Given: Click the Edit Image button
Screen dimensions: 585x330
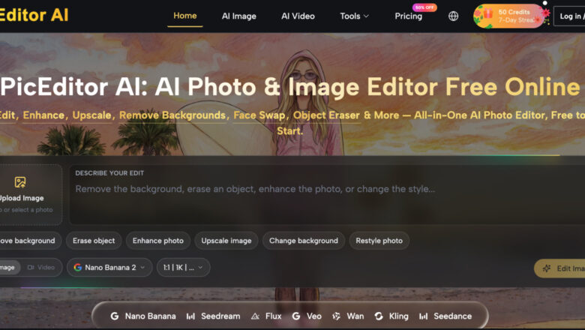Looking at the screenshot, I should [560, 268].
